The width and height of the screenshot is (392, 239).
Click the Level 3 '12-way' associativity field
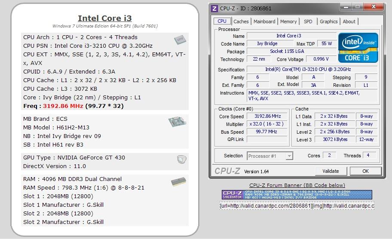click(x=367, y=140)
